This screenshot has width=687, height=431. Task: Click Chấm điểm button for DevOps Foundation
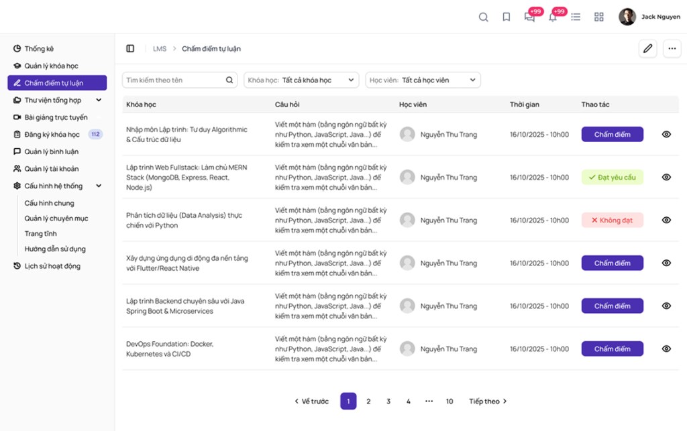612,349
